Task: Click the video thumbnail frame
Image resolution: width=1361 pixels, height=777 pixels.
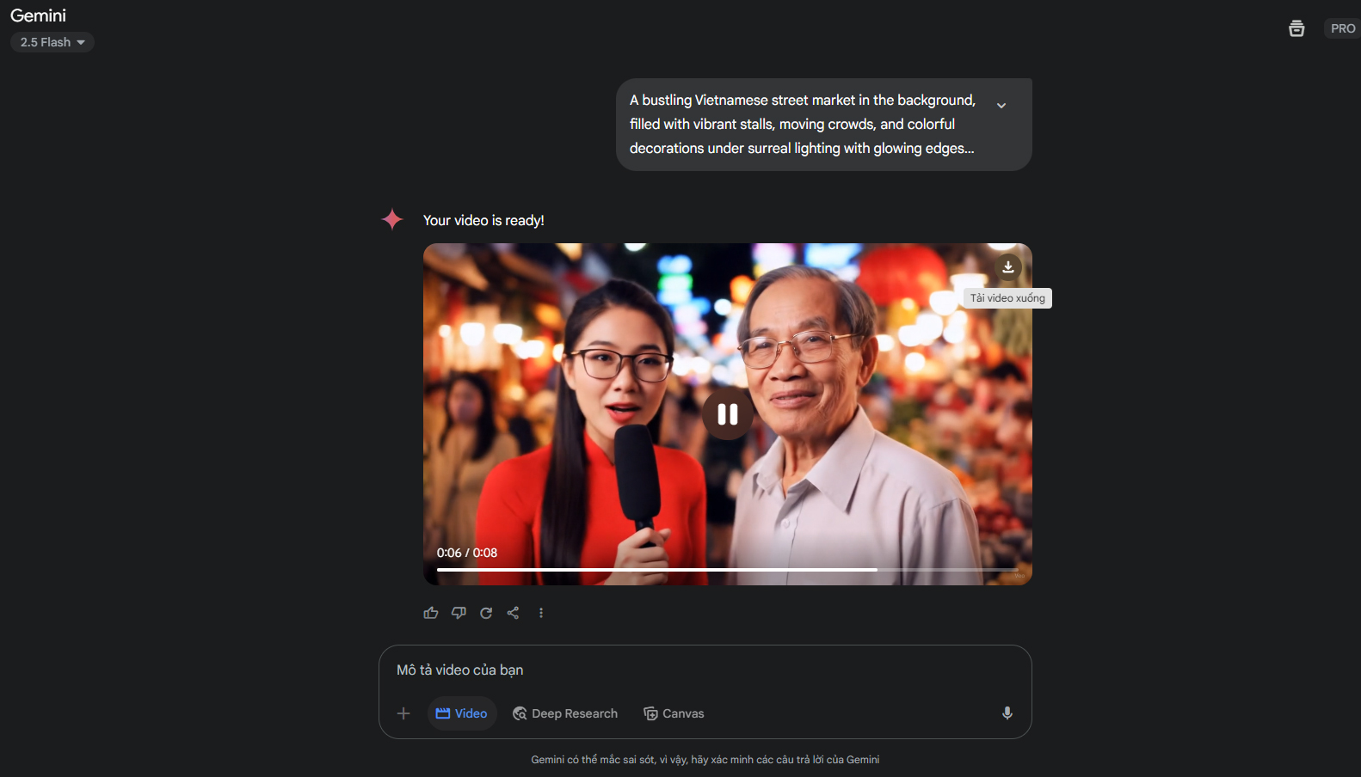Action: 728,414
